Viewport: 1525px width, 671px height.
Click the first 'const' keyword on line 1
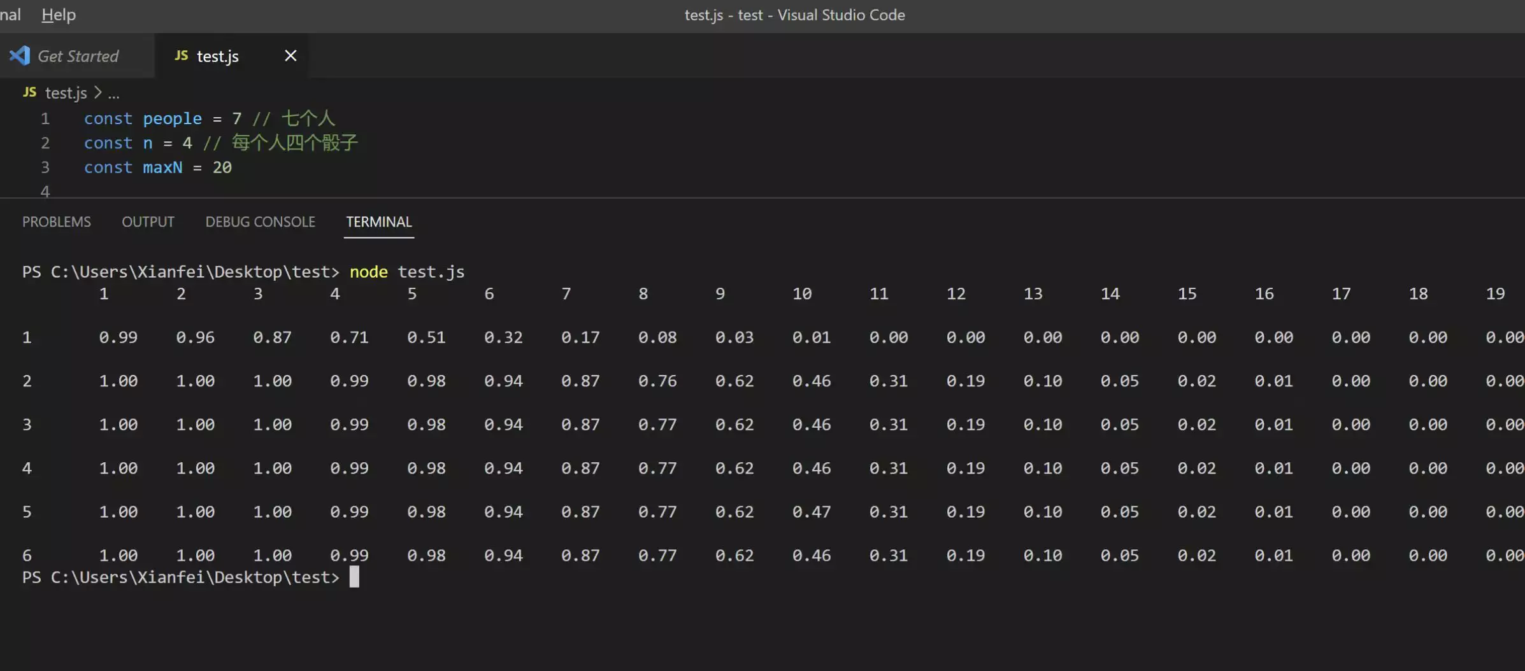pyautogui.click(x=108, y=119)
